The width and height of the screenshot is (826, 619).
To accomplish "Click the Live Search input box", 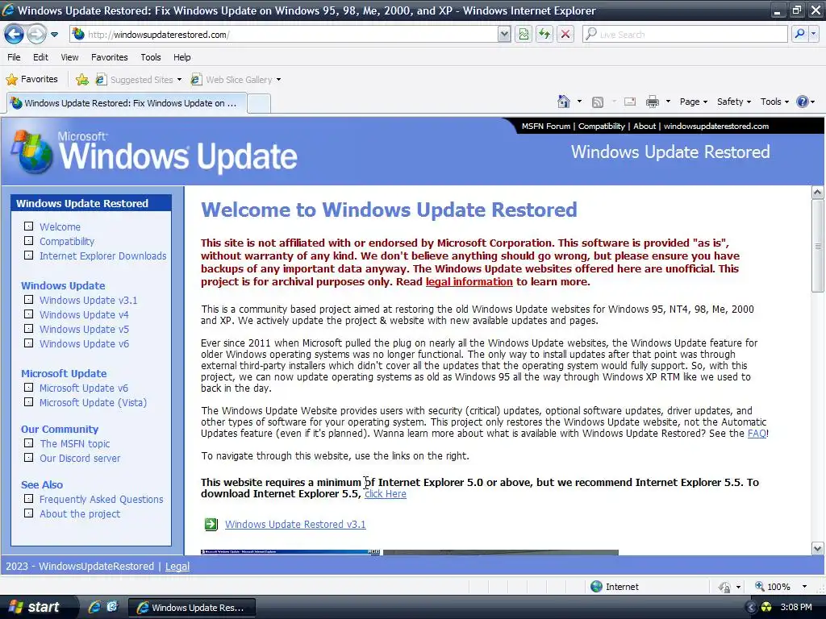I will coord(685,35).
